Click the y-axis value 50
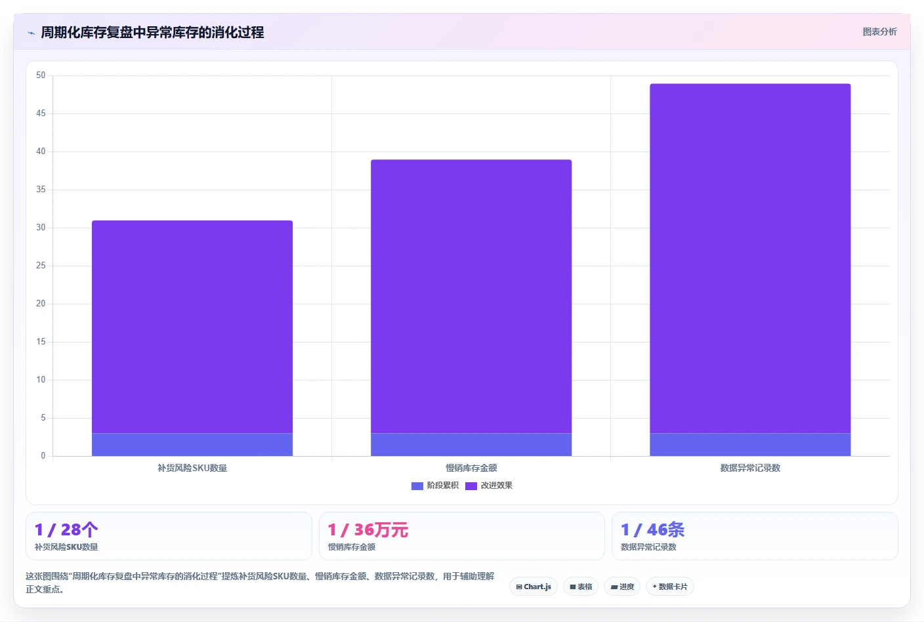 click(41, 75)
